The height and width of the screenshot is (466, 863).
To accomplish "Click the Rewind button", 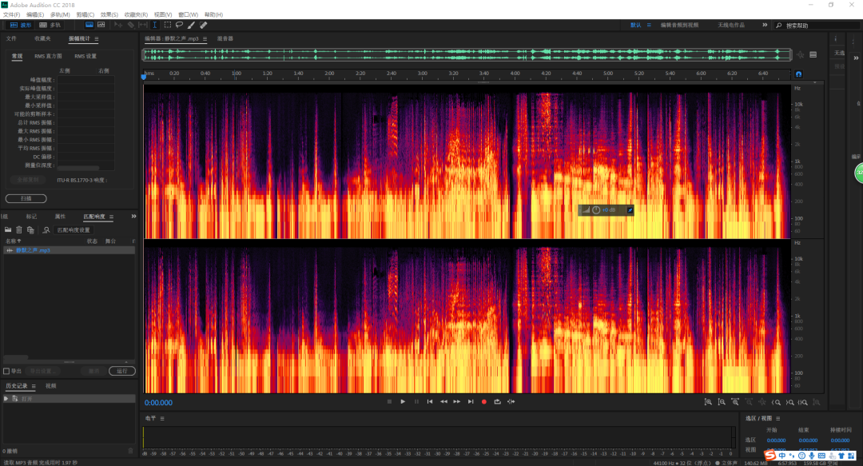I will click(443, 401).
